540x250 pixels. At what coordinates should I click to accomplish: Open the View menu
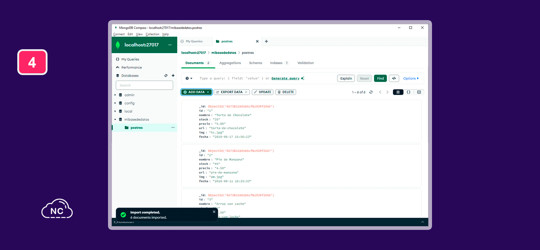139,34
